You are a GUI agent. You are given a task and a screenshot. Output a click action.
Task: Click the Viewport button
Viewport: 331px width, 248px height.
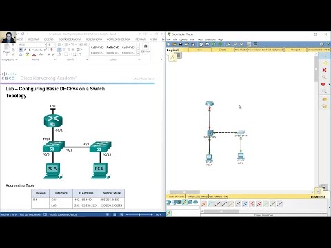[295, 50]
